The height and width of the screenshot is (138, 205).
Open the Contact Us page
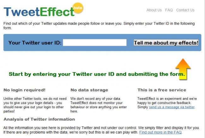click(185, 10)
